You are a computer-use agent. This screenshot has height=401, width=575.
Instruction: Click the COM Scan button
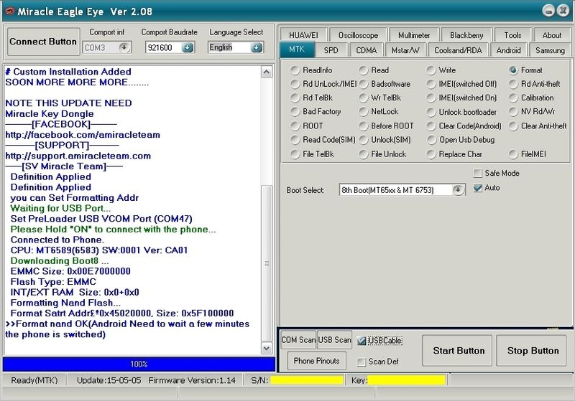coord(298,340)
